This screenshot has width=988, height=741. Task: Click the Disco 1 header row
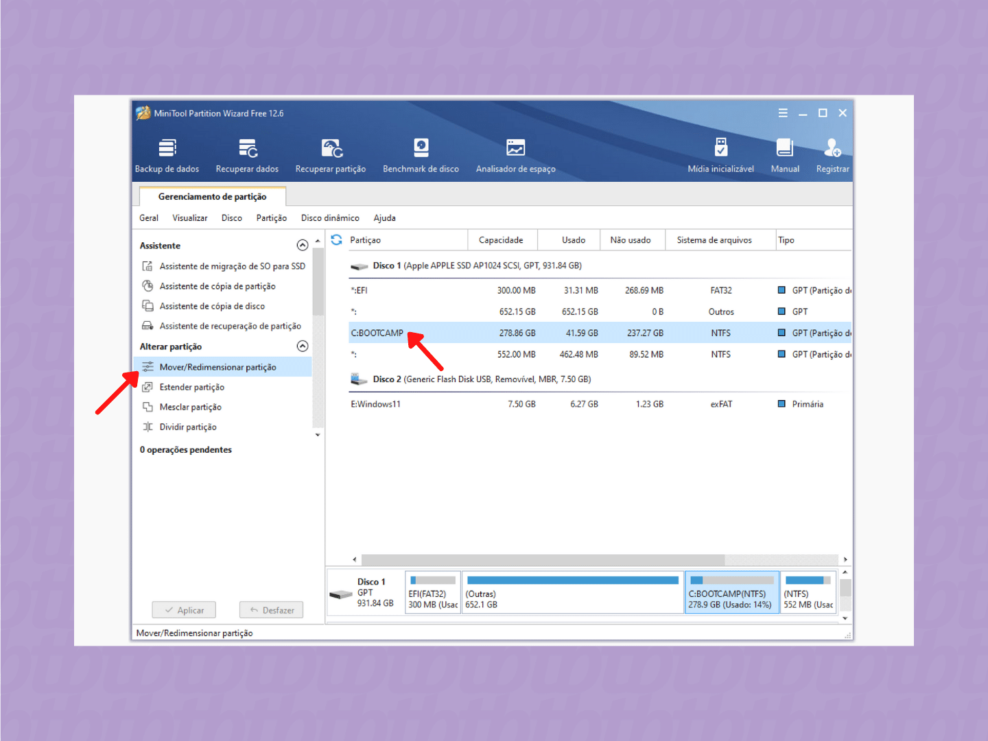tap(600, 266)
